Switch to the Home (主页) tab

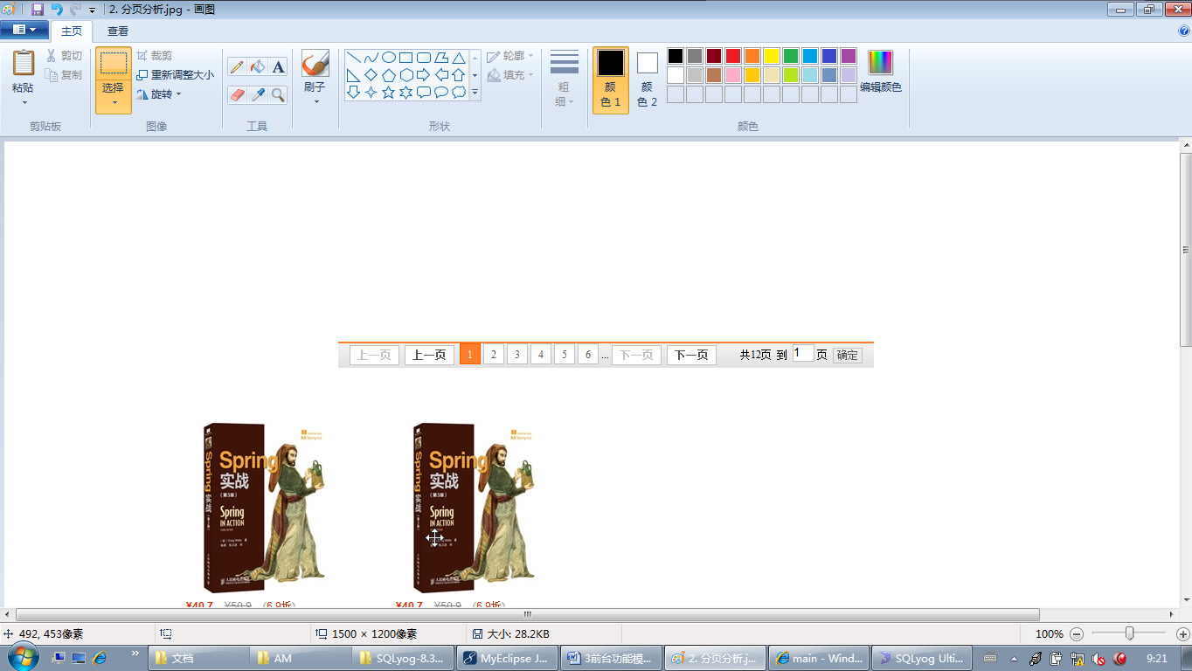pos(72,31)
